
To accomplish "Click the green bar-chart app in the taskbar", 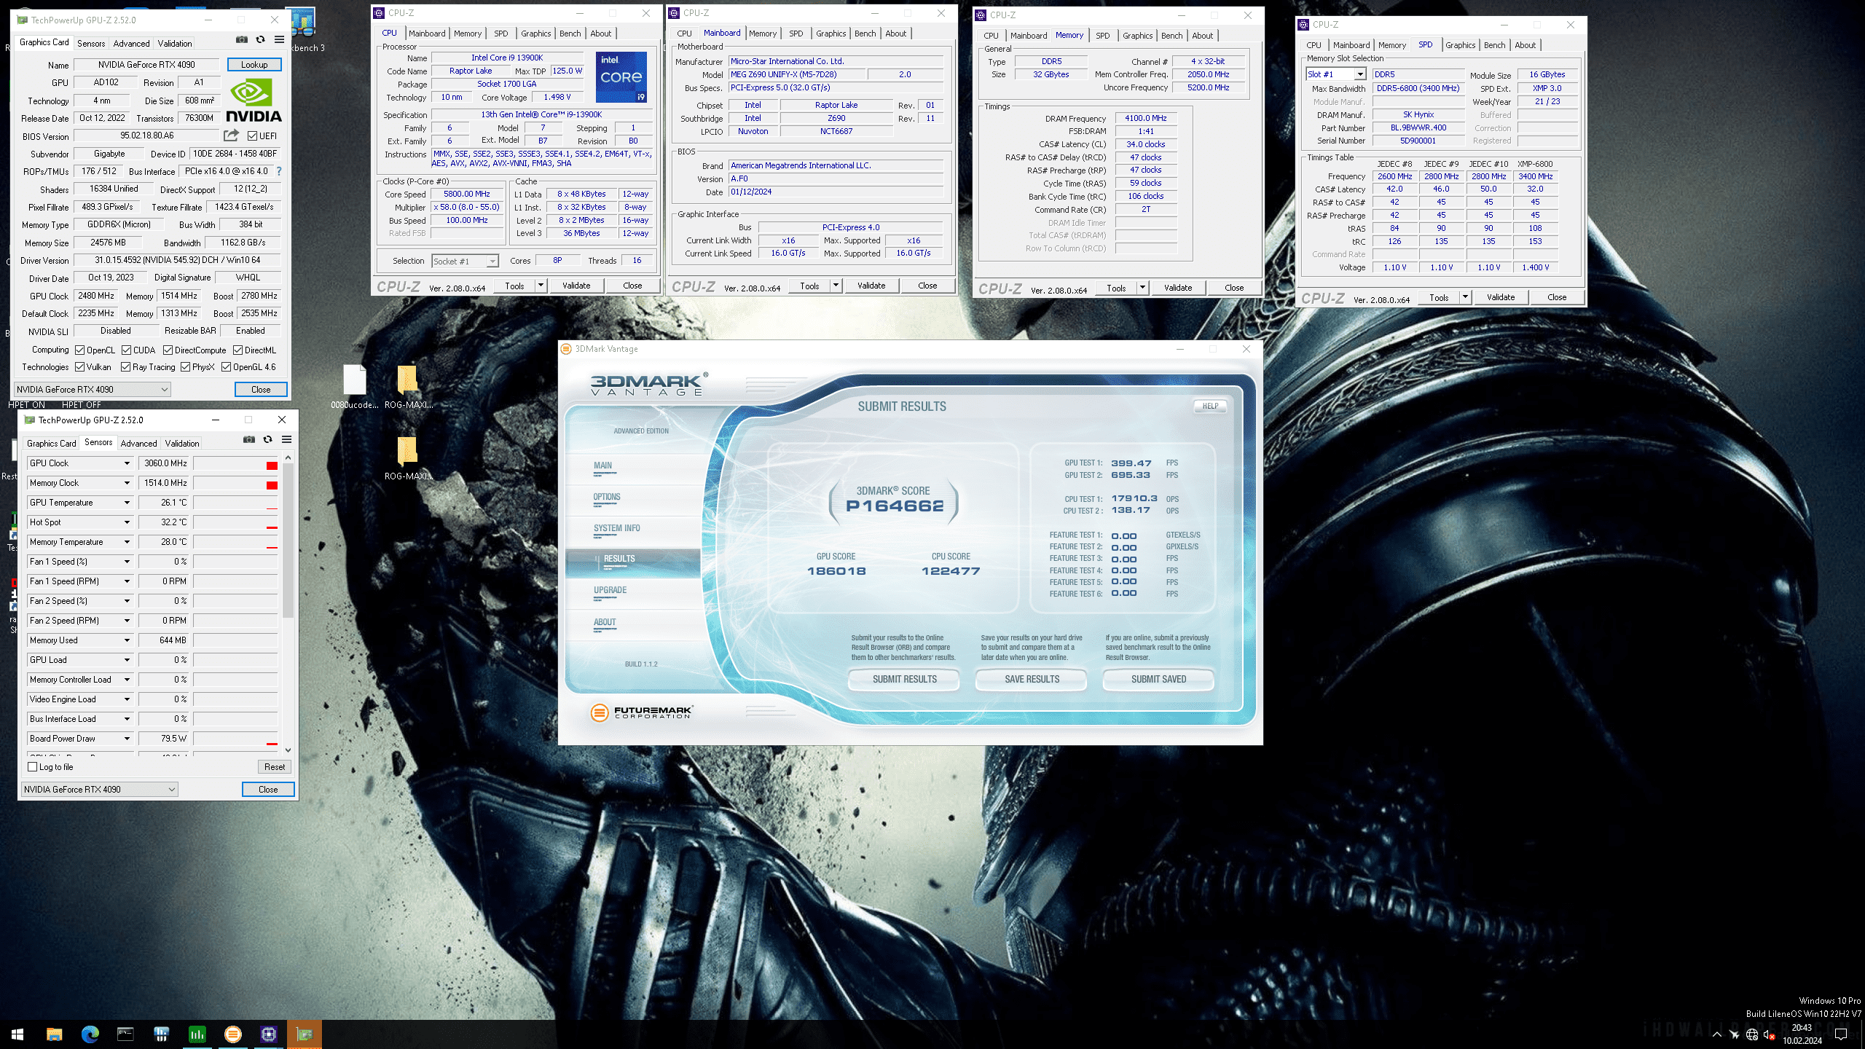I will tap(197, 1034).
